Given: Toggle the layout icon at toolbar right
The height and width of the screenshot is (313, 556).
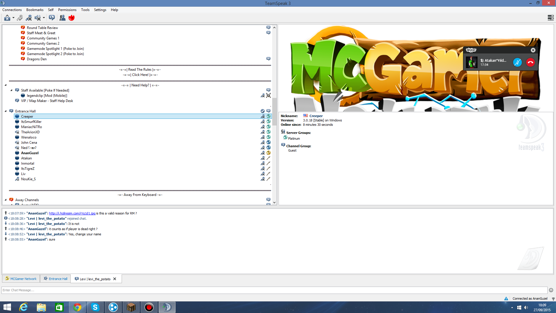Looking at the screenshot, I should [550, 18].
